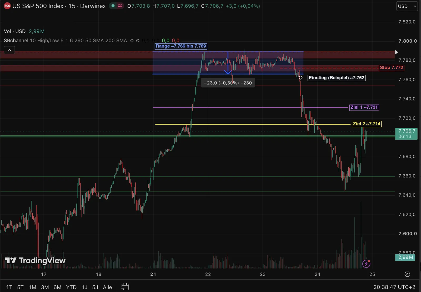Click the Range ~7.766 bis 7.789 label
Screen dimensions: 421x292
(181, 46)
